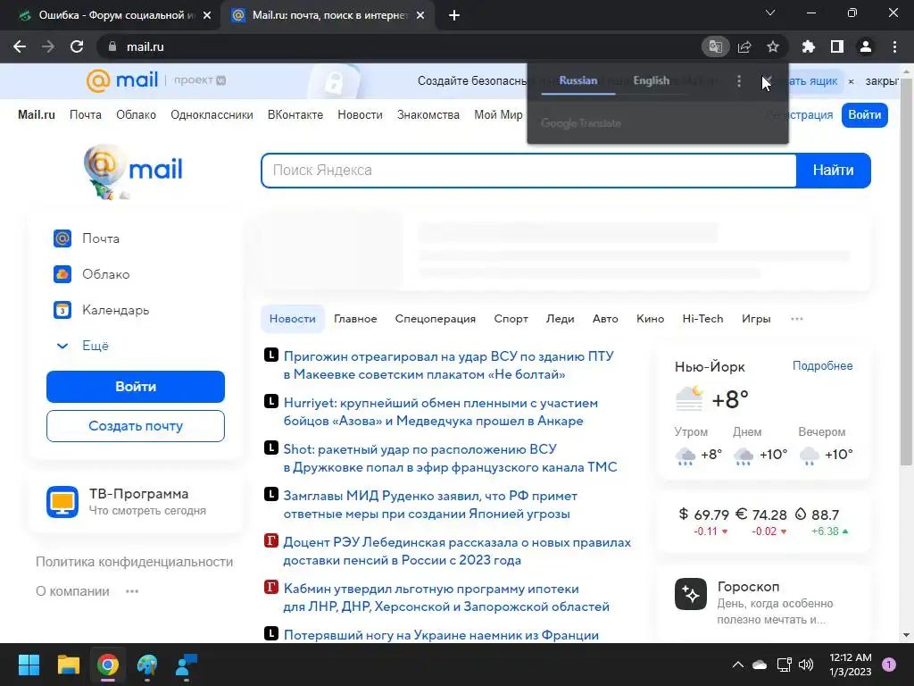Close the Google Translate popup
The width and height of the screenshot is (914, 686).
click(767, 81)
